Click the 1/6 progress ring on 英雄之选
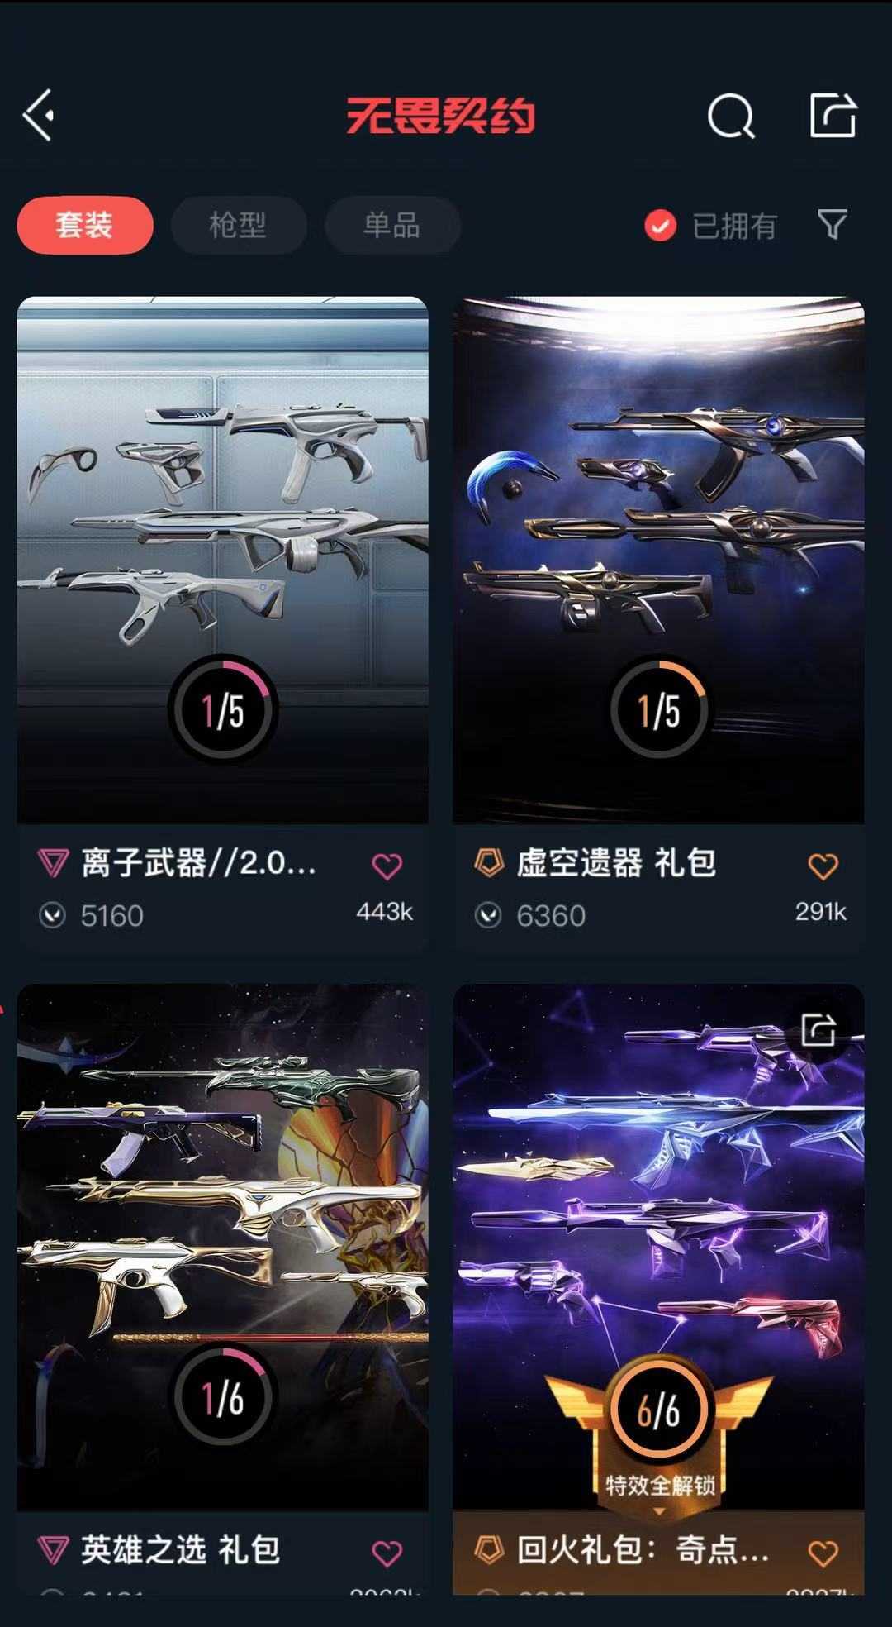This screenshot has height=1627, width=892. (x=223, y=1396)
